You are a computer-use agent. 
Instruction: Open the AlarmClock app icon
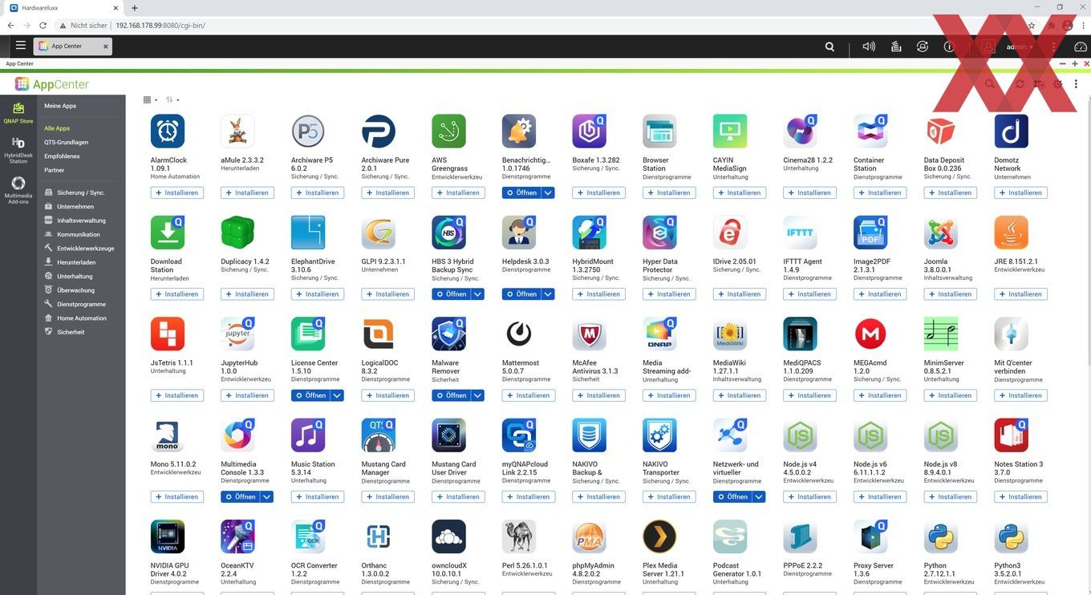pyautogui.click(x=168, y=131)
